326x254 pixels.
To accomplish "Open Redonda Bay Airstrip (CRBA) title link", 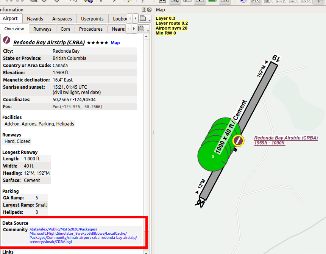I will click(49, 42).
